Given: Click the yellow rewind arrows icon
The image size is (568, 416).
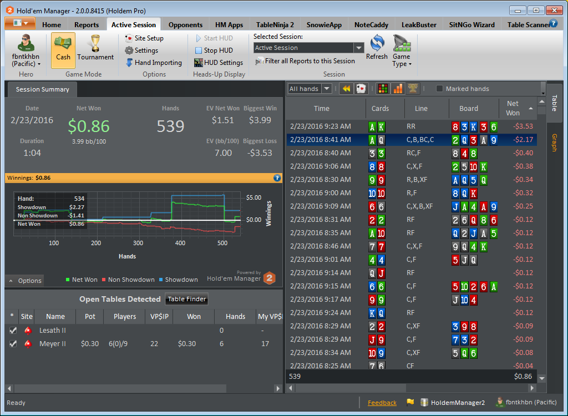Looking at the screenshot, I should pos(346,89).
